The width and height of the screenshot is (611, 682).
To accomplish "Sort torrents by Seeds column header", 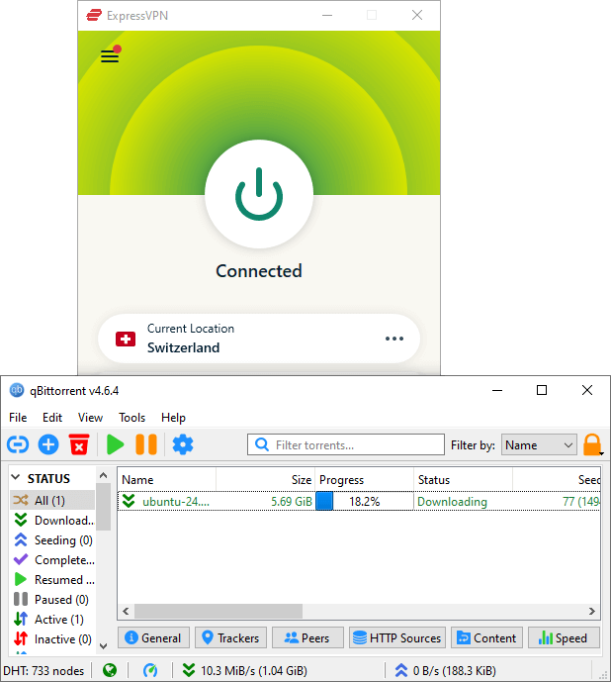I will point(557,480).
